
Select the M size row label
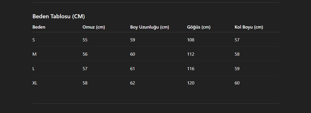34,54
